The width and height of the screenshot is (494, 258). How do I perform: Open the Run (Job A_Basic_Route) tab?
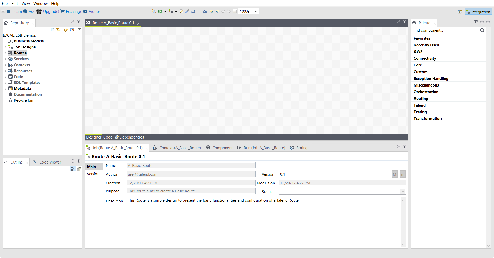(x=261, y=148)
